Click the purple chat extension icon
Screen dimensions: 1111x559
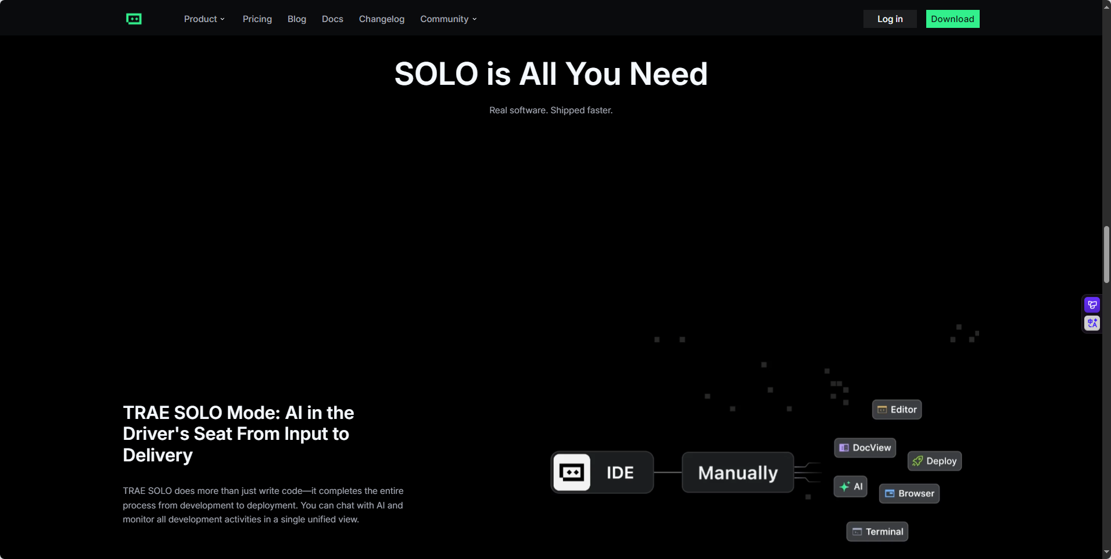pos(1092,304)
